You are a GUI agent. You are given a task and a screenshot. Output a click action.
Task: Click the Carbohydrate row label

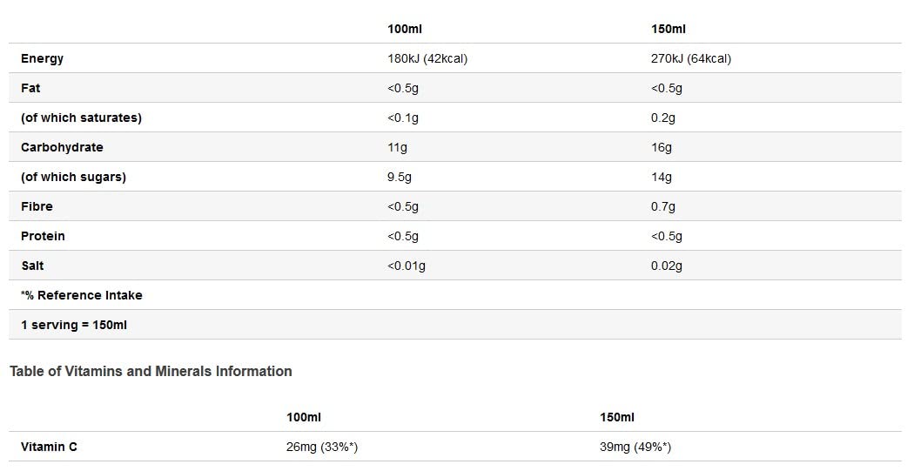[62, 147]
